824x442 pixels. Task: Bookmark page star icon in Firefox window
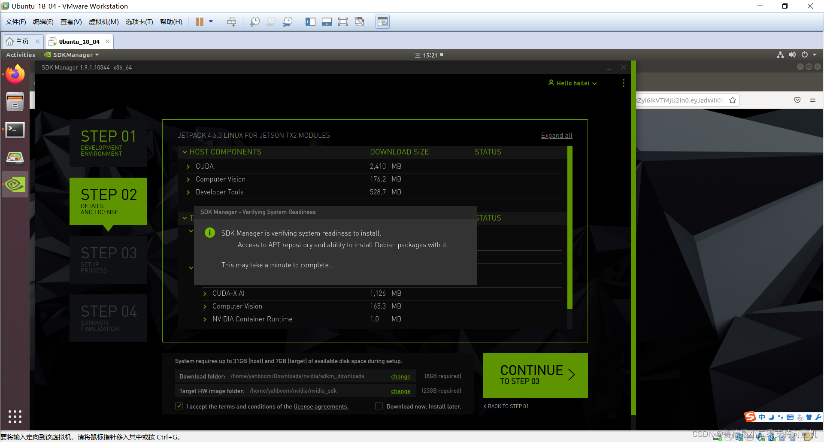coord(733,100)
